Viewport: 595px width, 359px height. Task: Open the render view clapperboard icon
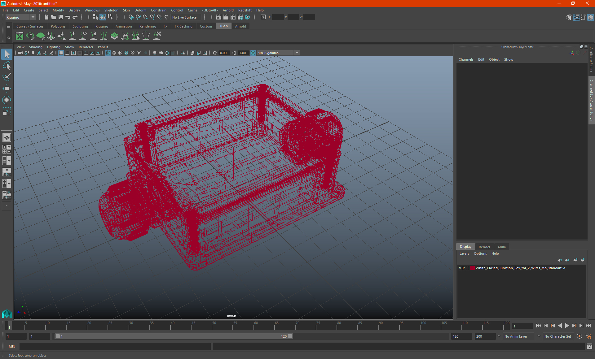(x=219, y=17)
